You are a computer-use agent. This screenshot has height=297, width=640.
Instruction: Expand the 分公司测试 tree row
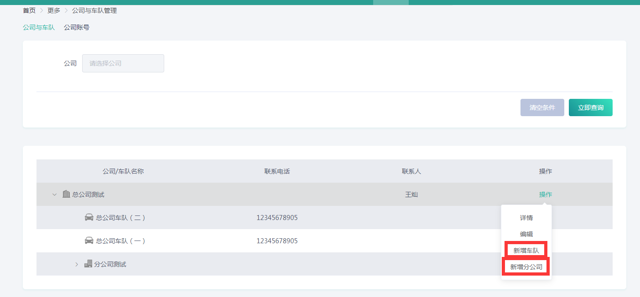coord(77,264)
